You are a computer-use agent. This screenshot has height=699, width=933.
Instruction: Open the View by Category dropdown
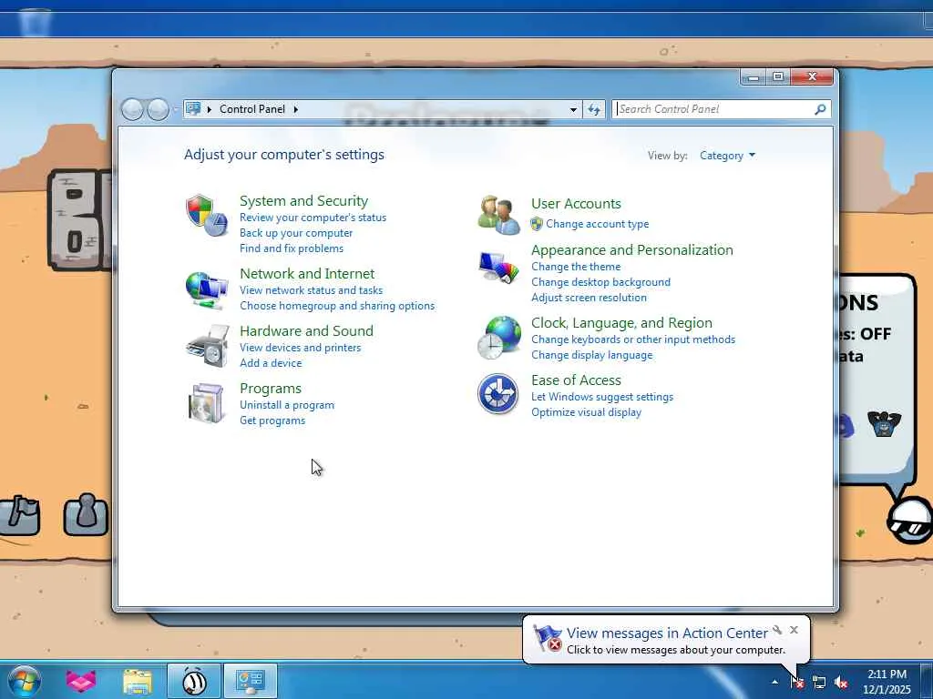(727, 156)
